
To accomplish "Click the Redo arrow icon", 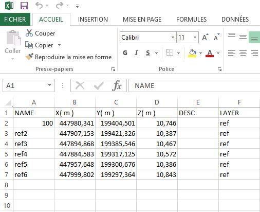I will pyautogui.click(x=60, y=6).
